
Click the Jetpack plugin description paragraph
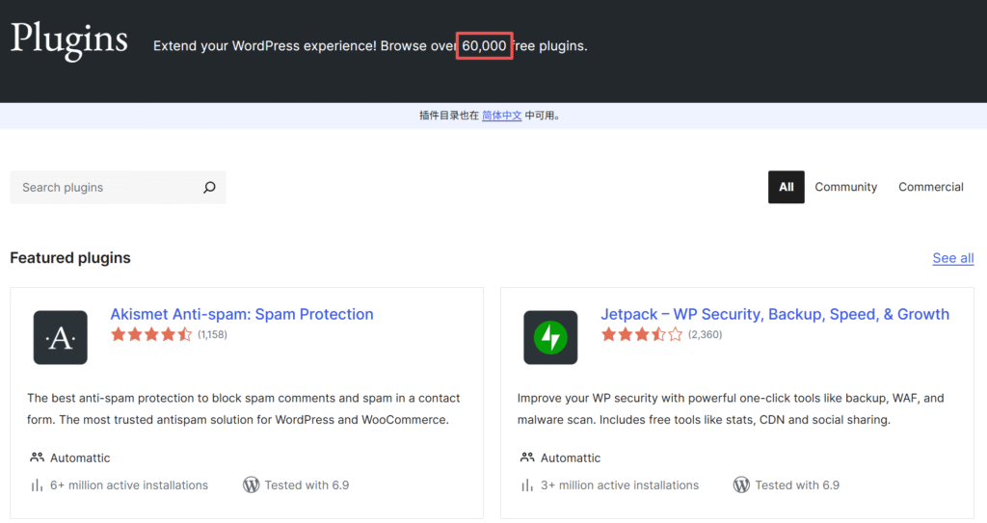coord(731,409)
